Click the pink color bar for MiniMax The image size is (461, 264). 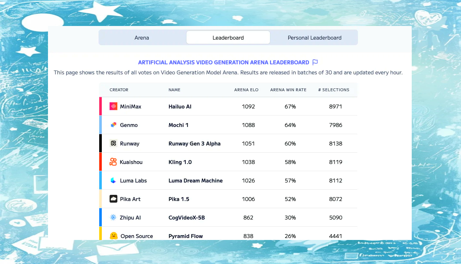click(100, 106)
